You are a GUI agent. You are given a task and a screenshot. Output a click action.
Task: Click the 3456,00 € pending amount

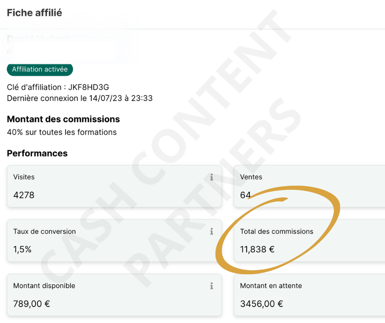coord(261,304)
